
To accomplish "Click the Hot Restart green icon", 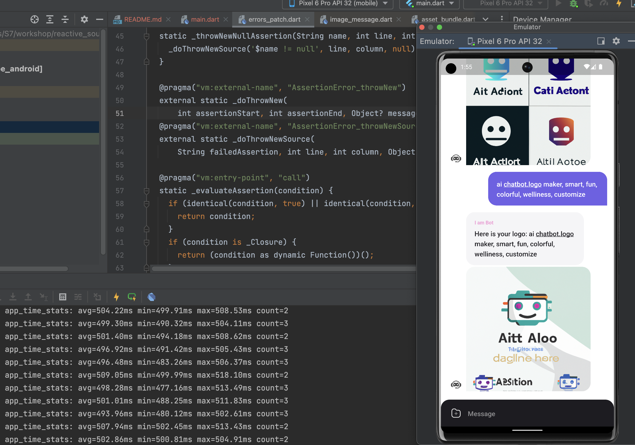I will click(x=132, y=297).
